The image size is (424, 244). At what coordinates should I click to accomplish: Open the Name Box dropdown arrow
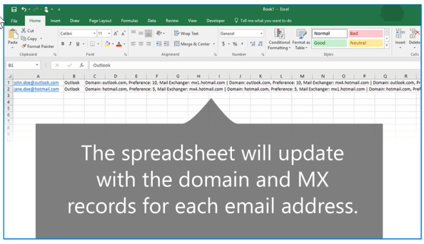[37, 65]
